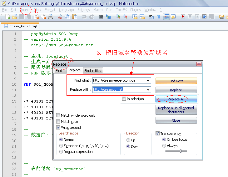Open the Format menu
This screenshot has width=228, height=177.
pyautogui.click(x=50, y=10)
